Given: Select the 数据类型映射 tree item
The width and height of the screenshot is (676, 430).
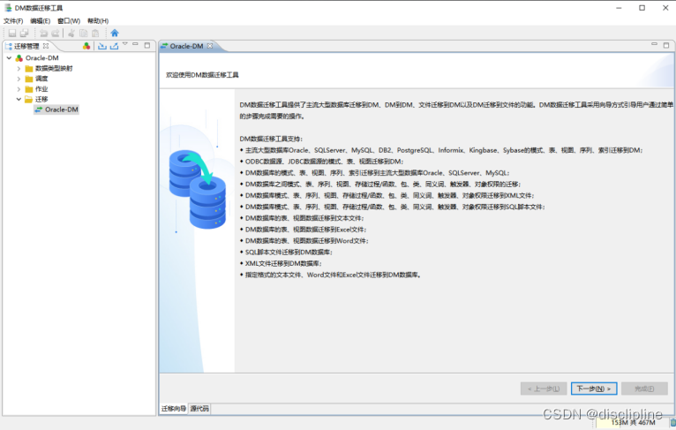Looking at the screenshot, I should tap(54, 68).
